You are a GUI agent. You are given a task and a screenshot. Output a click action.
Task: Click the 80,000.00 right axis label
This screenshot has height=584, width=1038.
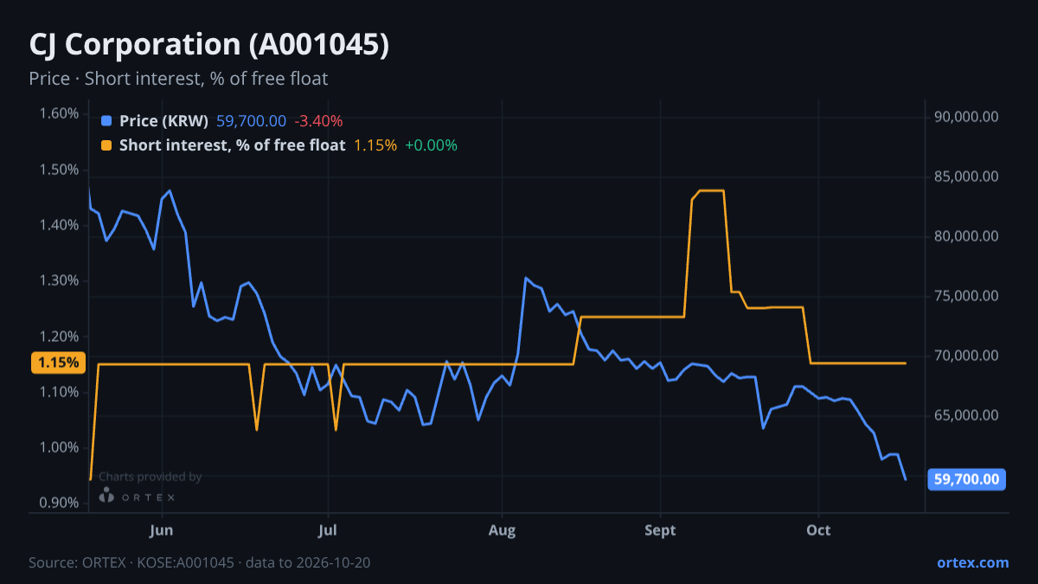pyautogui.click(x=967, y=236)
